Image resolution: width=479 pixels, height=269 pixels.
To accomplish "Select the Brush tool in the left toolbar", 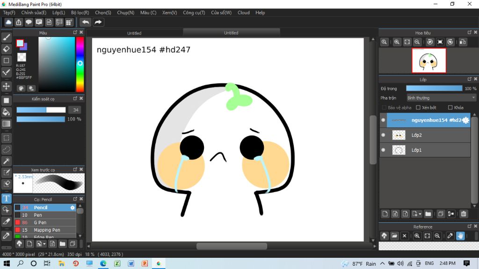I will [x=7, y=37].
